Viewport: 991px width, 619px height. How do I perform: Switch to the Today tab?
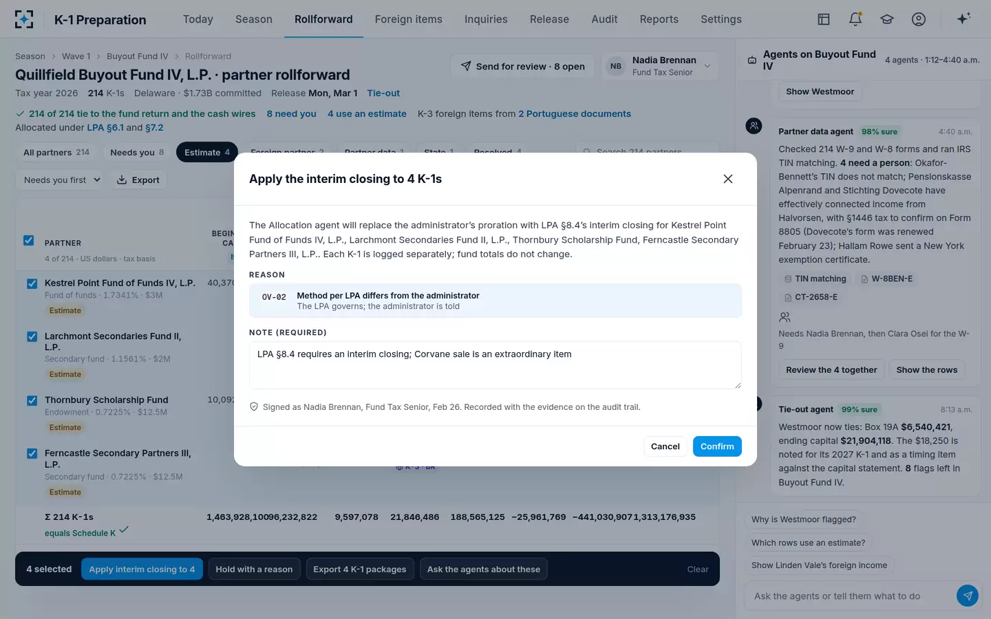point(198,19)
